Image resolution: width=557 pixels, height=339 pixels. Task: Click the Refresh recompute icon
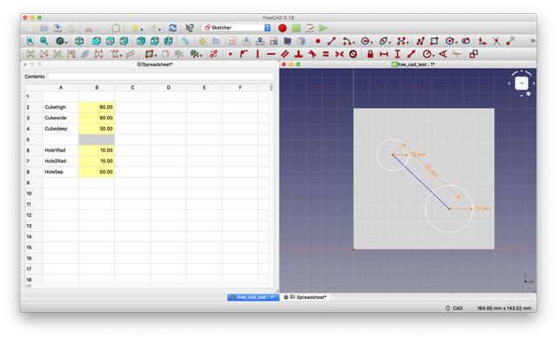172,28
